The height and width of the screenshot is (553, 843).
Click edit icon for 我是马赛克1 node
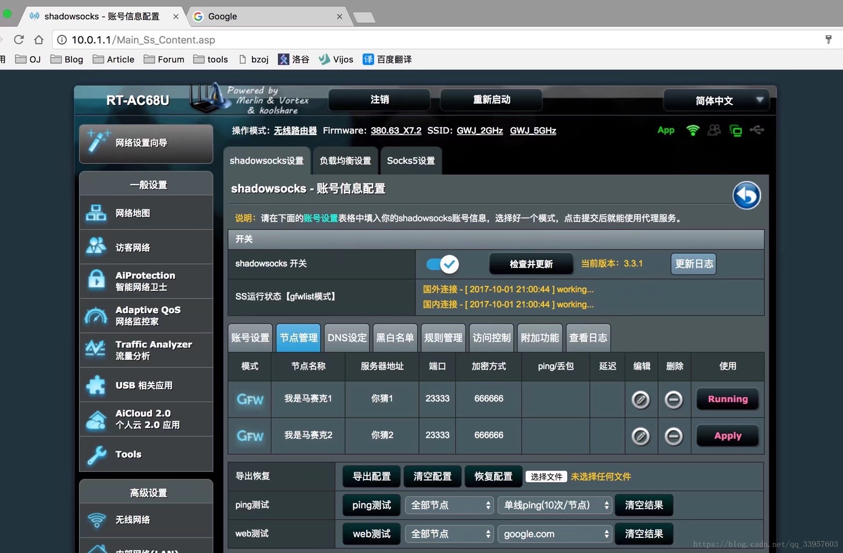coord(641,400)
